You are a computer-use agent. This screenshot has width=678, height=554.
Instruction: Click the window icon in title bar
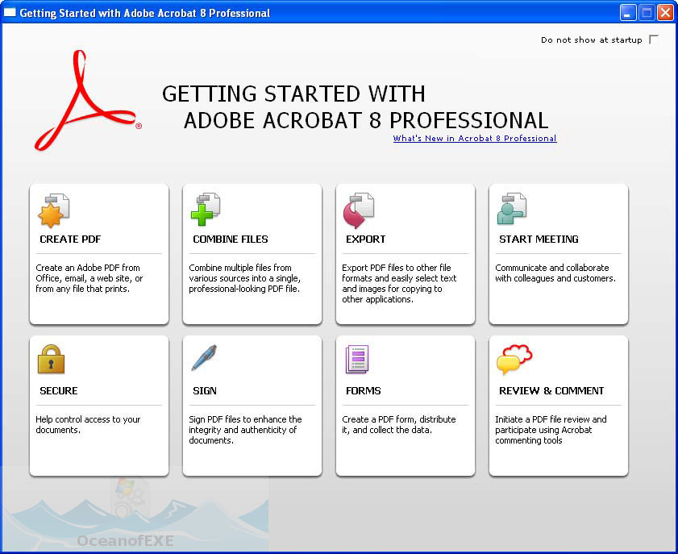10,13
